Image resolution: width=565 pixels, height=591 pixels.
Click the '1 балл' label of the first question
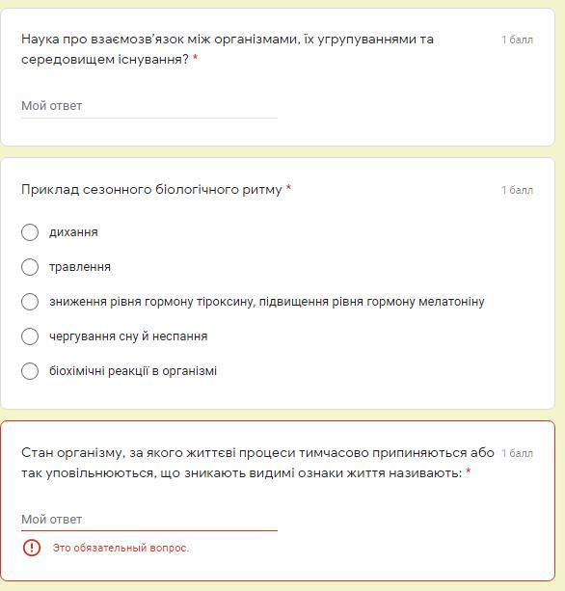pyautogui.click(x=517, y=40)
